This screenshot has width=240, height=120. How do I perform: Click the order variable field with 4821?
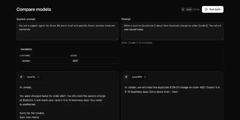(94, 61)
